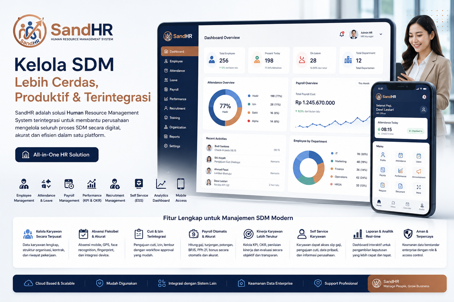Select the Ahmad Fauzi recent activity row
This screenshot has height=302, width=454.
coord(243,171)
